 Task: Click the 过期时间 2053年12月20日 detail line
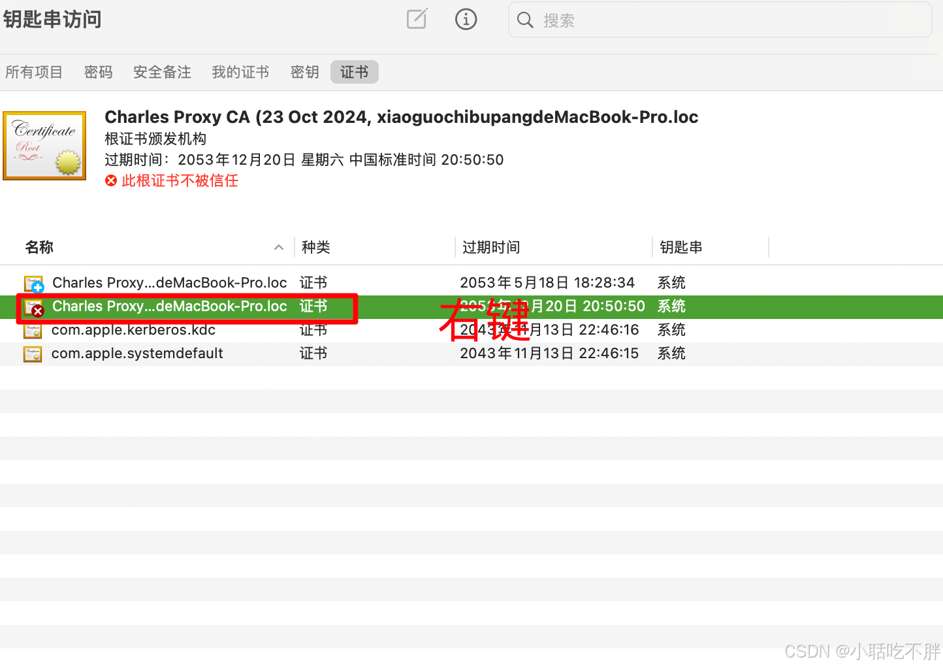tap(304, 159)
